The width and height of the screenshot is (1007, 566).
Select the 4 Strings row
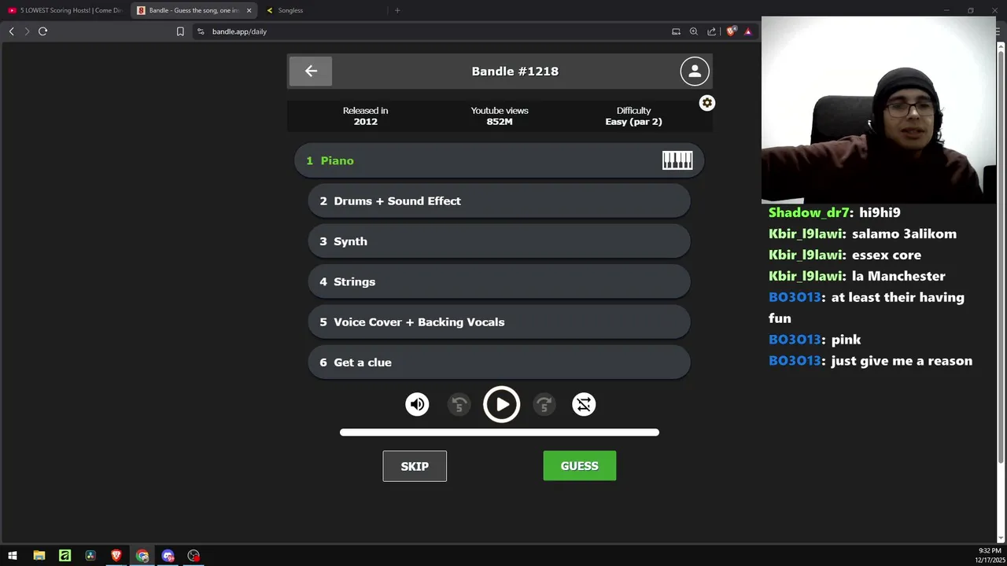click(500, 281)
